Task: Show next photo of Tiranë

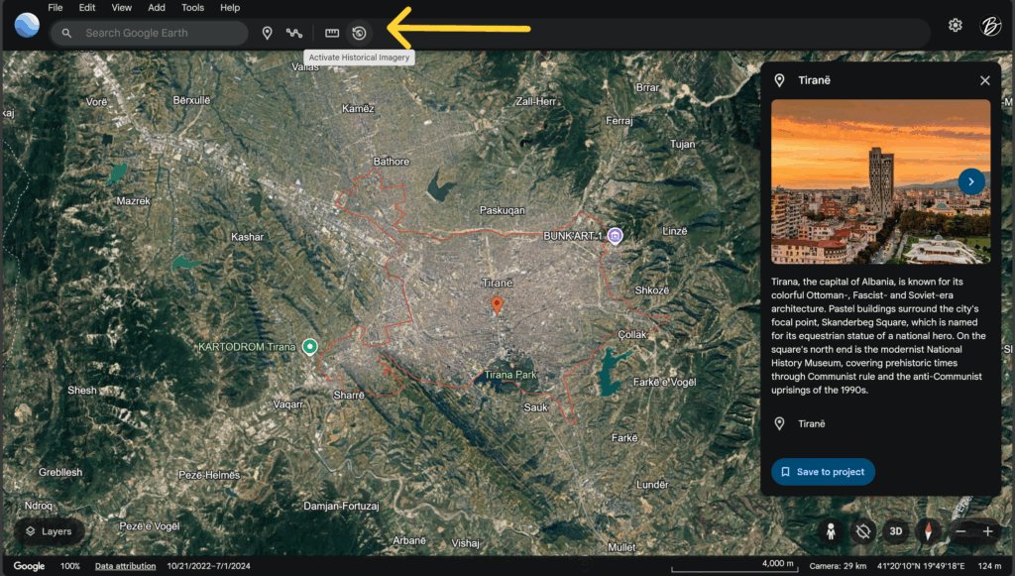Action: pos(971,181)
